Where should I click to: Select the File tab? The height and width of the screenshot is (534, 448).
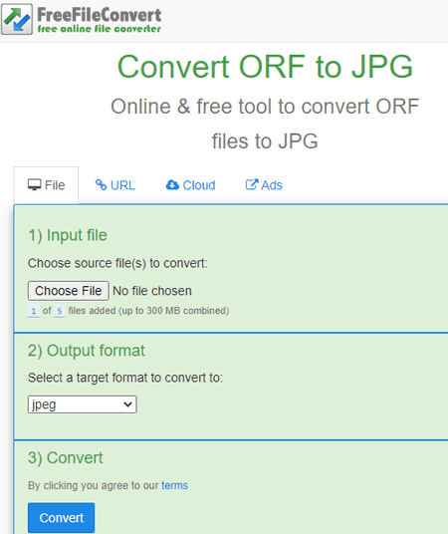[x=46, y=185]
